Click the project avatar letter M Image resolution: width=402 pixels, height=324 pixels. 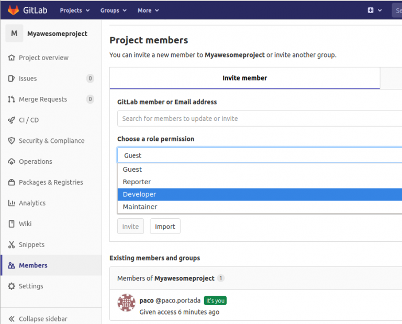14,33
